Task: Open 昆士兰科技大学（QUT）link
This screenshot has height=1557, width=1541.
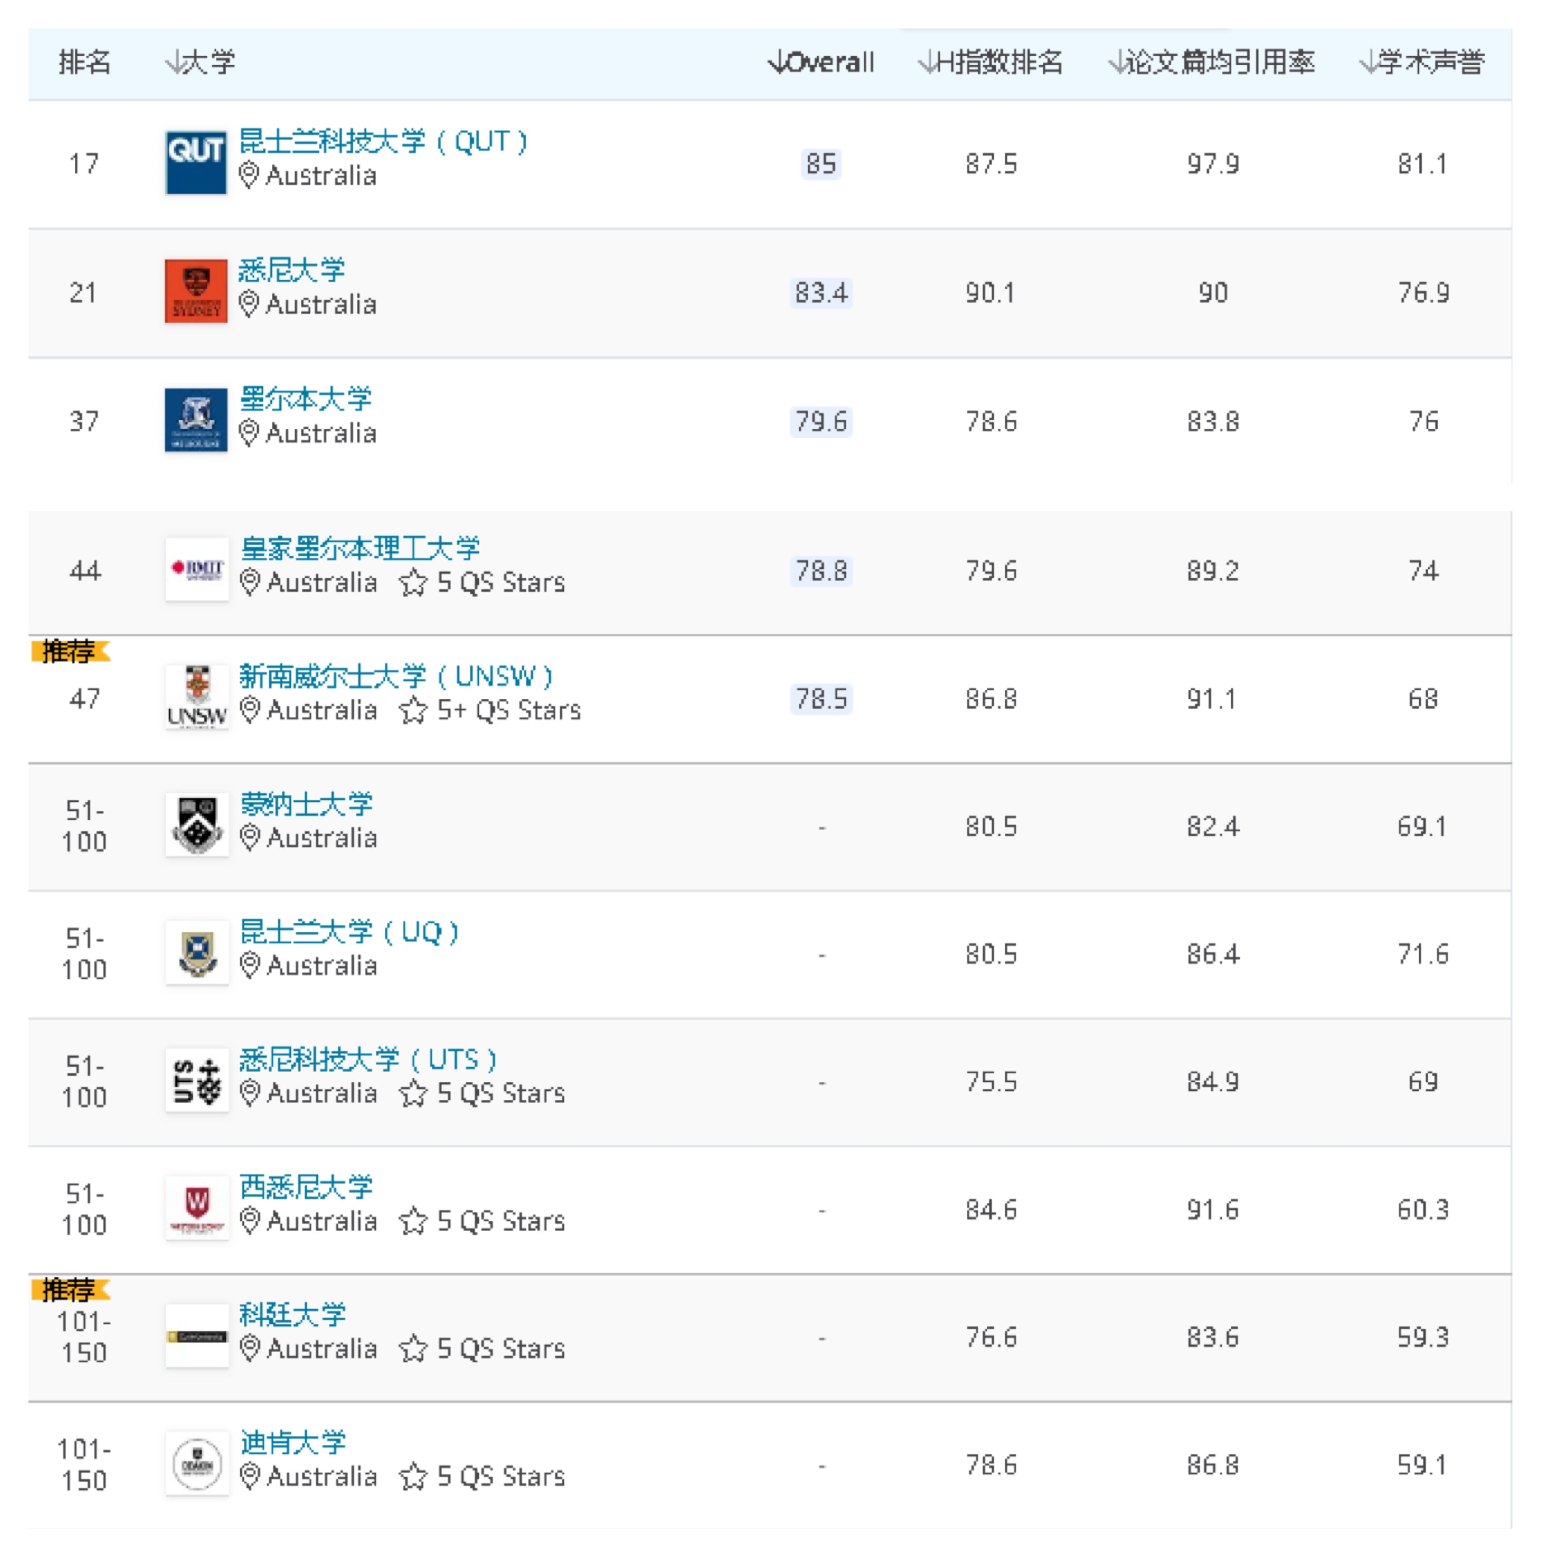Action: (x=383, y=141)
